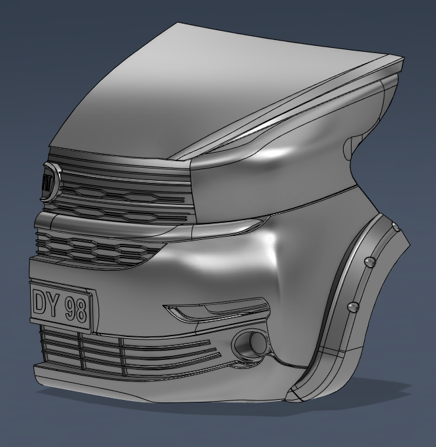Viewport: 436px width, 447px height.
Task: Pick the top rivet on the wheel arch
Action: [395, 227]
